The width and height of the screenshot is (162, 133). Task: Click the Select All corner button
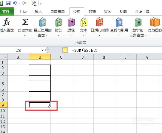click(x=4, y=57)
